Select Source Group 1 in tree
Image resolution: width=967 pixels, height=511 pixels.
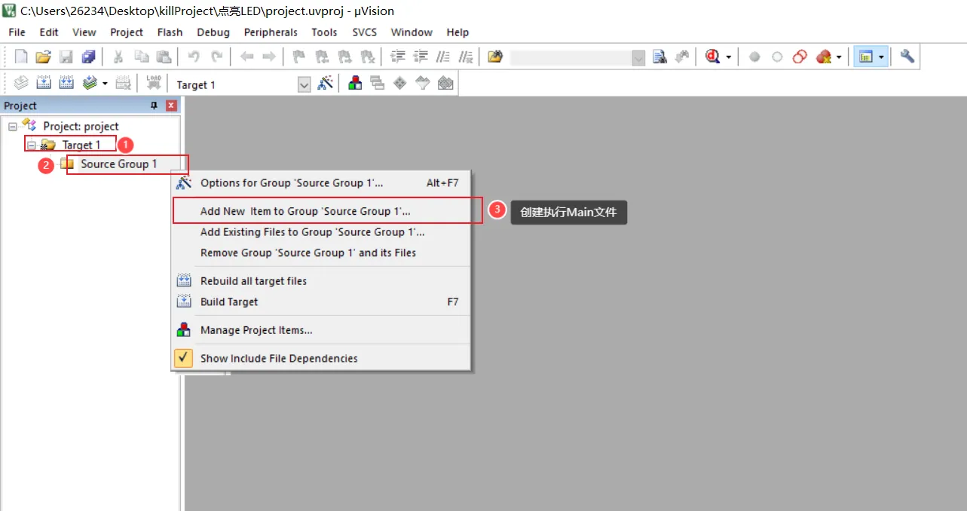coord(119,164)
